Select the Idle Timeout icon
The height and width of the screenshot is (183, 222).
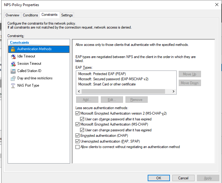(13, 56)
